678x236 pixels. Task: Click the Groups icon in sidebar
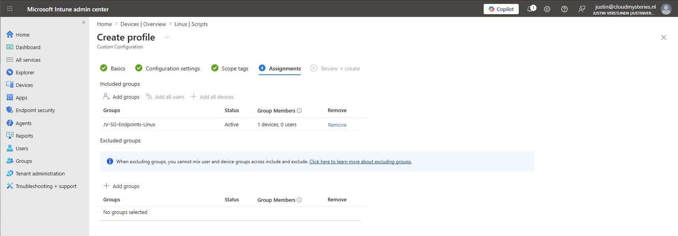tap(10, 161)
